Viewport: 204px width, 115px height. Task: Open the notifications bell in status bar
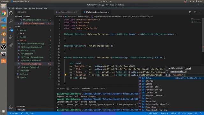point(200,113)
